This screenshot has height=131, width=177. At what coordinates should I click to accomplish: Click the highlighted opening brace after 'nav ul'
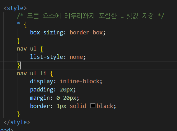tap(42, 49)
